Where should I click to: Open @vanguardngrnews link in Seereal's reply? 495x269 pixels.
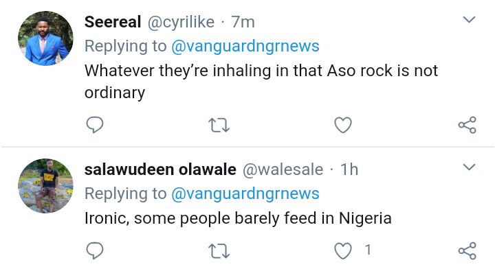coord(245,46)
